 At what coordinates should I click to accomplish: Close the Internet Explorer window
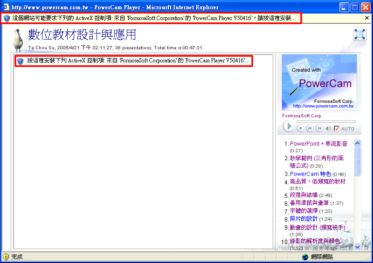point(366,7)
